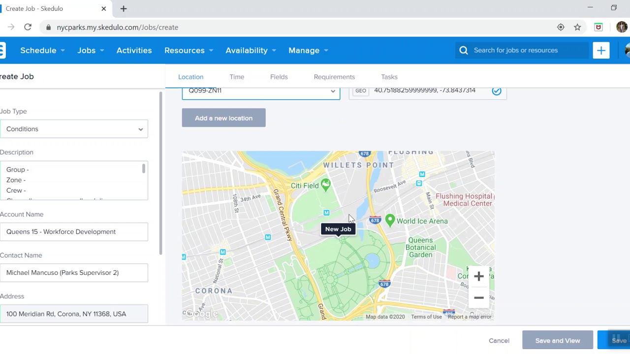Viewport: 630px width, 354px height.
Task: Click the Address field
Action: coord(73,314)
